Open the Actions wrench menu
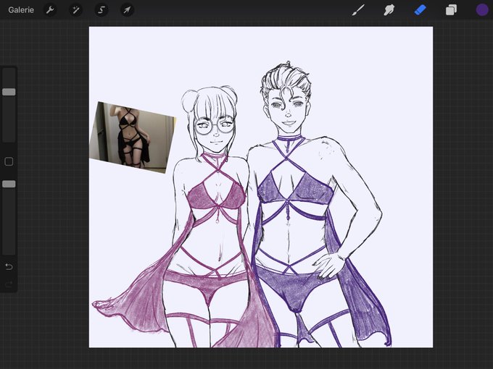 [50, 10]
